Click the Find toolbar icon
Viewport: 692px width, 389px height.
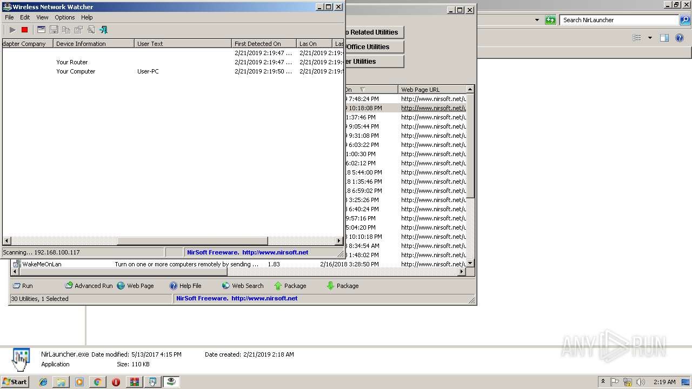[91, 30]
